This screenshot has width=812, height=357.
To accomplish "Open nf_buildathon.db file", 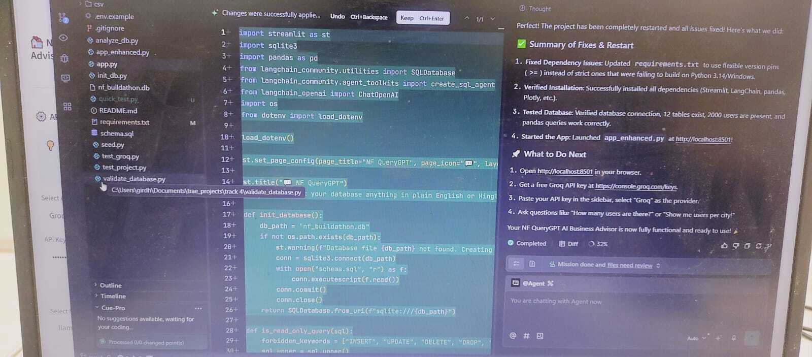I will tap(123, 87).
